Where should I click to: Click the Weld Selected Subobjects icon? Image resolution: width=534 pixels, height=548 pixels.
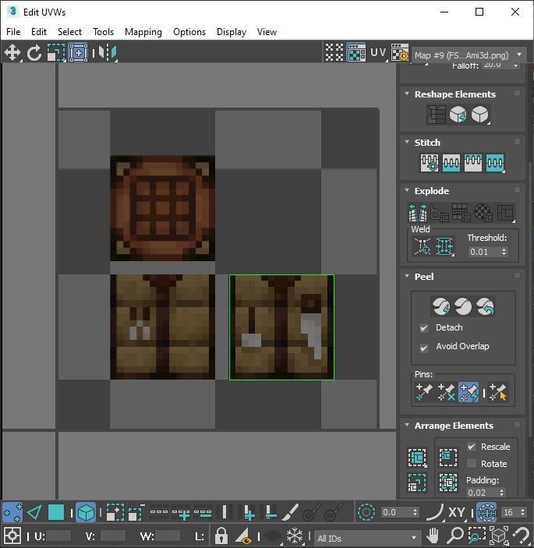(444, 247)
